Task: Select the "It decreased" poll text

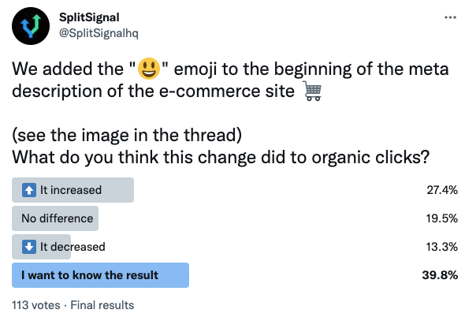Action: 73,247
